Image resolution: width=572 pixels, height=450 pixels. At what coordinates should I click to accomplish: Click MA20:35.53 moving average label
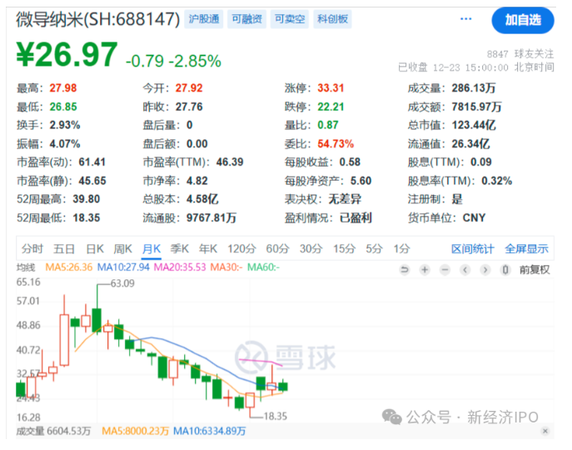[180, 267]
